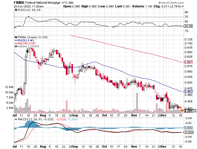This screenshot has height=149, width=197.
Task: Click the MA(50) 0.463 legend entry
Action: [x=26, y=40]
